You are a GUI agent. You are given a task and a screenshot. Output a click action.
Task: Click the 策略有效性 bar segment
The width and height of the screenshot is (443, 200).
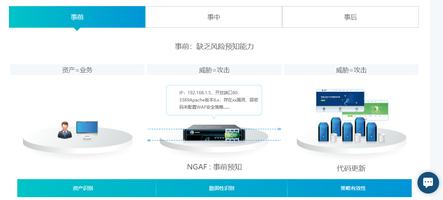[353, 188]
